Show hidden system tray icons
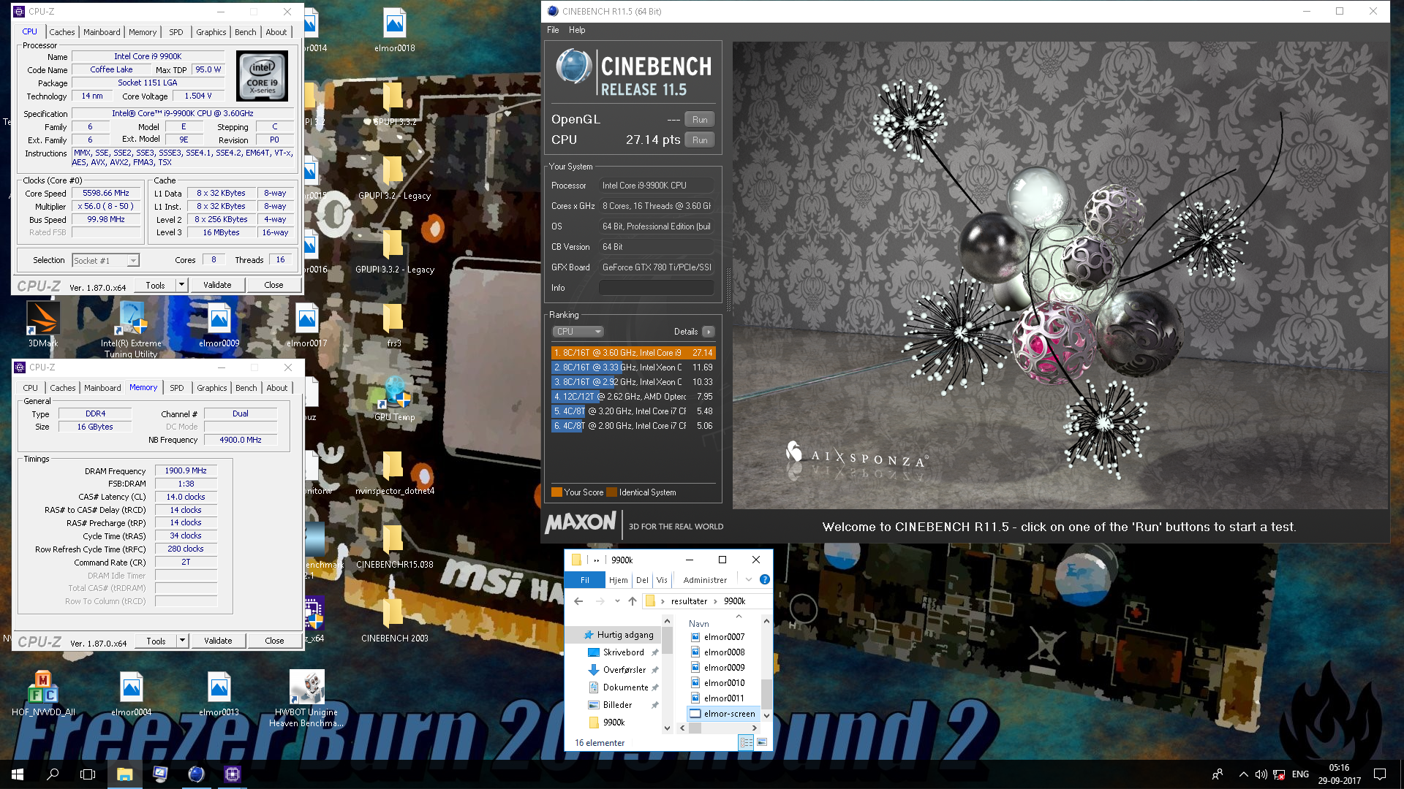This screenshot has height=789, width=1404. click(x=1243, y=774)
